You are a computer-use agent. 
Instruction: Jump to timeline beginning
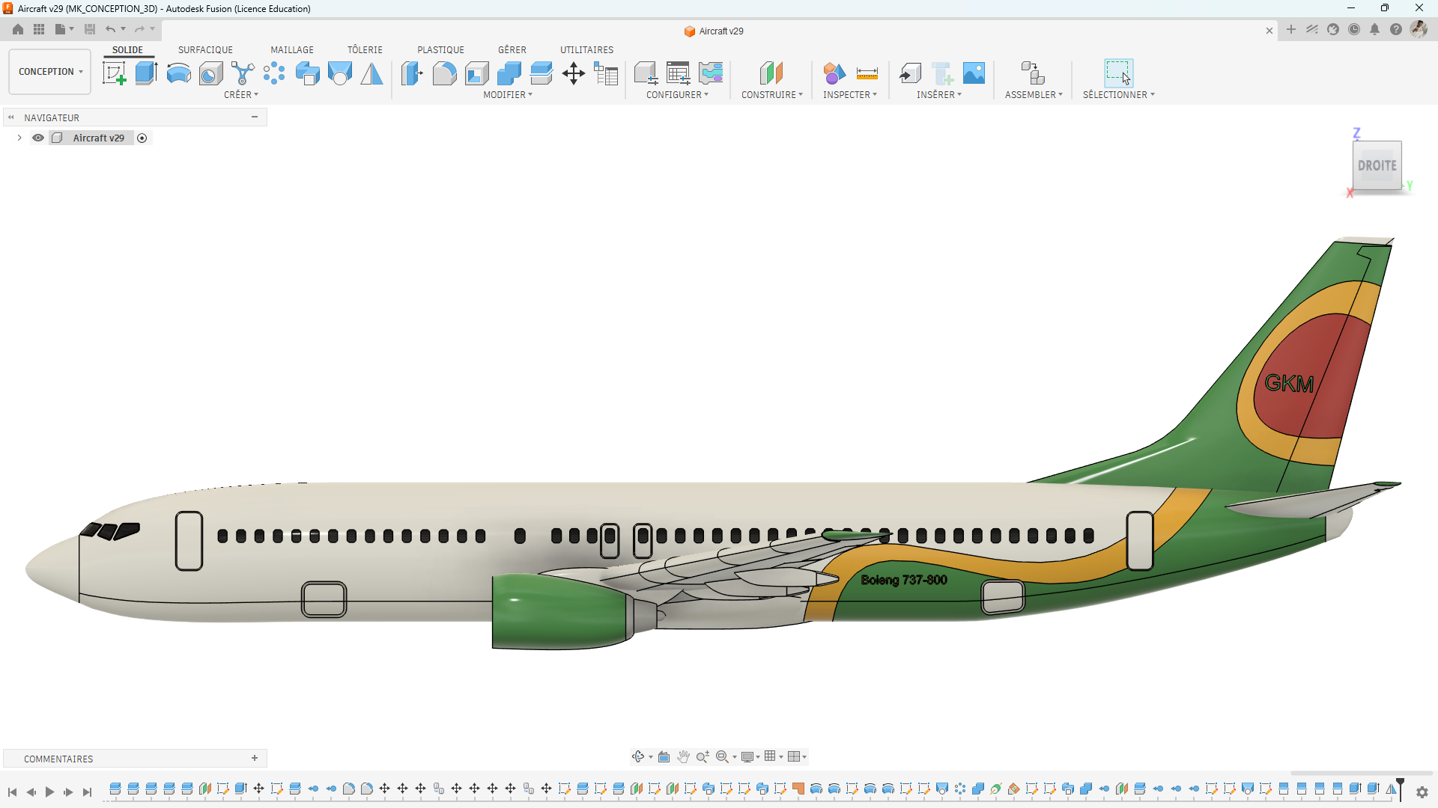click(x=12, y=792)
